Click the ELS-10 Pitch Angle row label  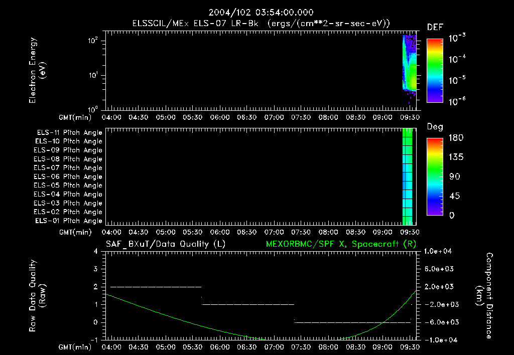click(x=68, y=141)
